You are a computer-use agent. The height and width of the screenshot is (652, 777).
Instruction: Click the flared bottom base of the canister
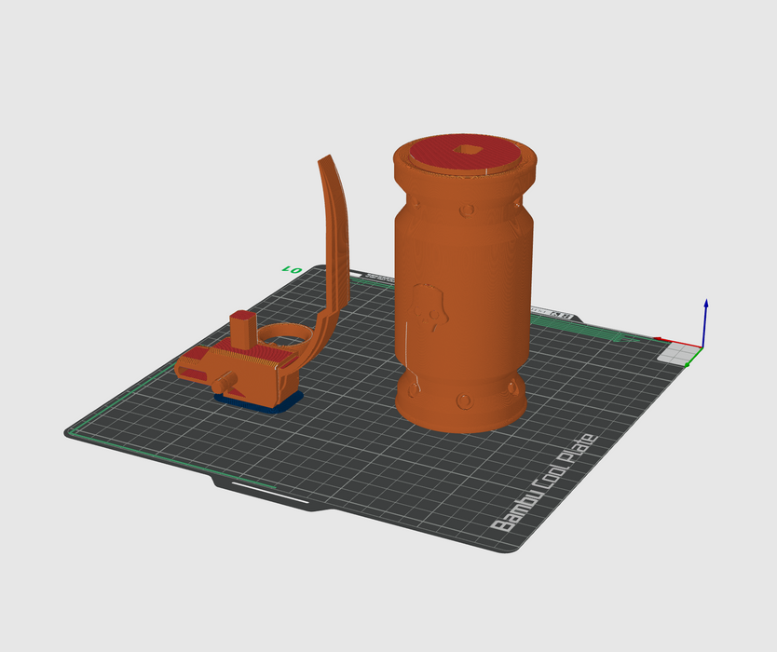click(x=461, y=410)
